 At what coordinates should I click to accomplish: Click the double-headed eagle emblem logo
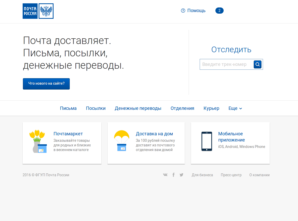[x=46, y=11]
